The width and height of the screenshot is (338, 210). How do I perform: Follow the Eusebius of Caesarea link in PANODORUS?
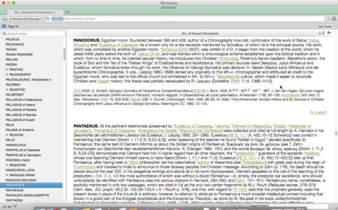coord(118,45)
